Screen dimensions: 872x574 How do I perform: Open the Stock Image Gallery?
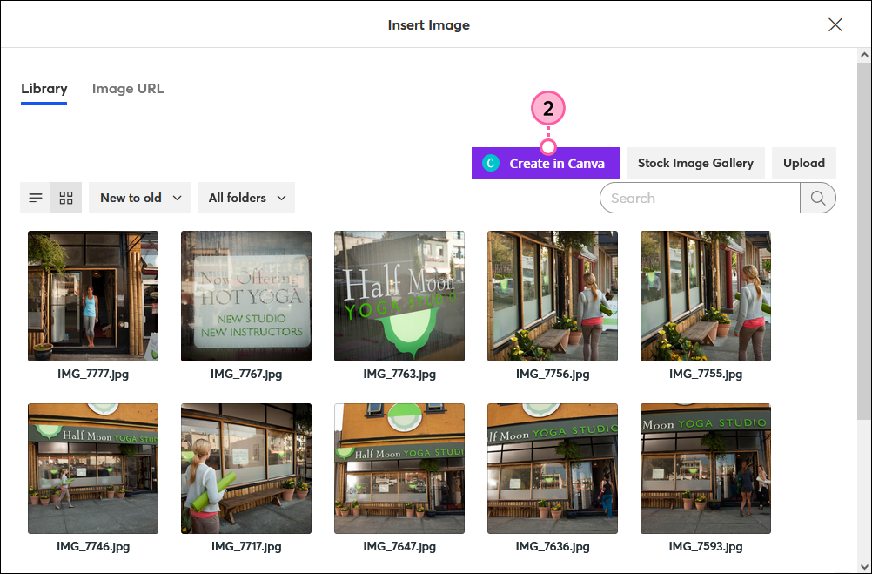click(695, 163)
